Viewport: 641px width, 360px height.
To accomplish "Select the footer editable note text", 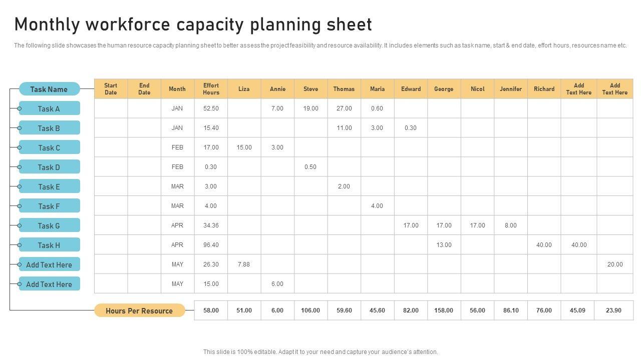I will pyautogui.click(x=320, y=352).
